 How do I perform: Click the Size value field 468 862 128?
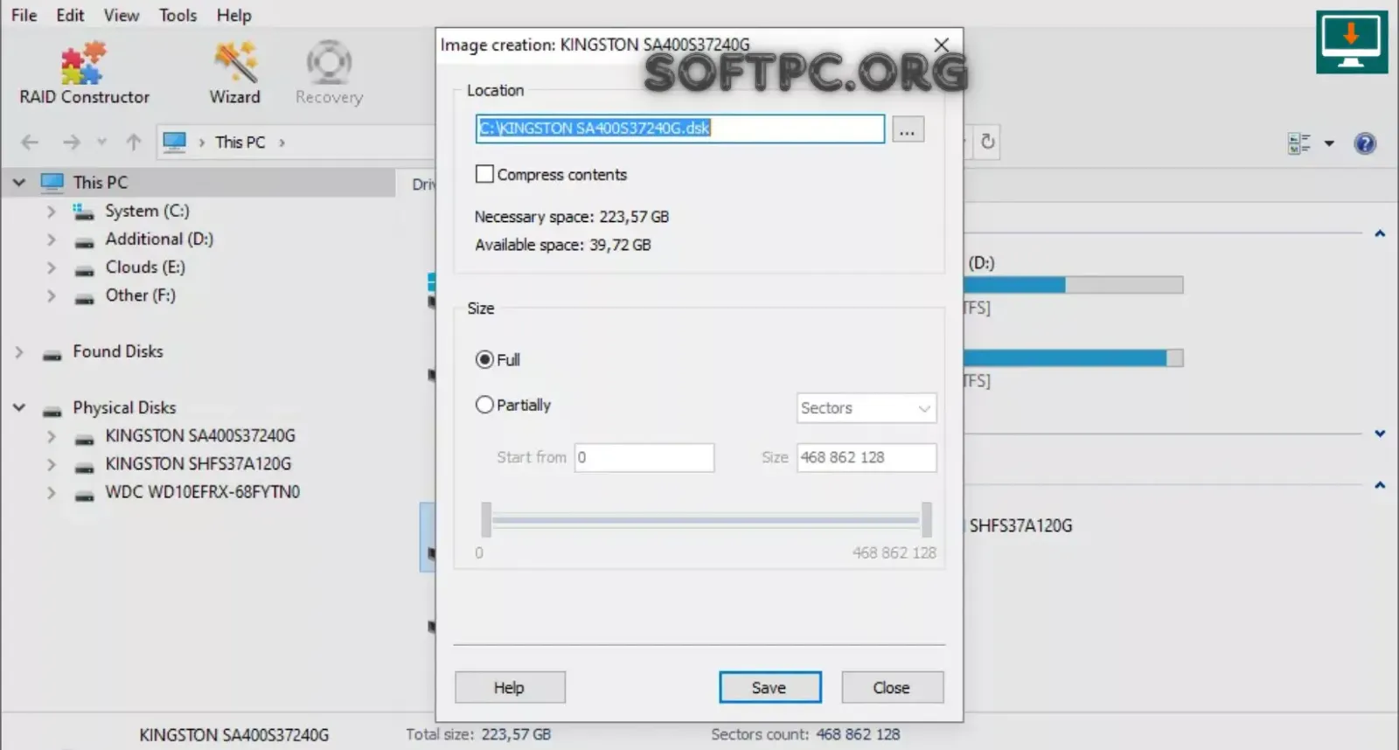click(867, 457)
